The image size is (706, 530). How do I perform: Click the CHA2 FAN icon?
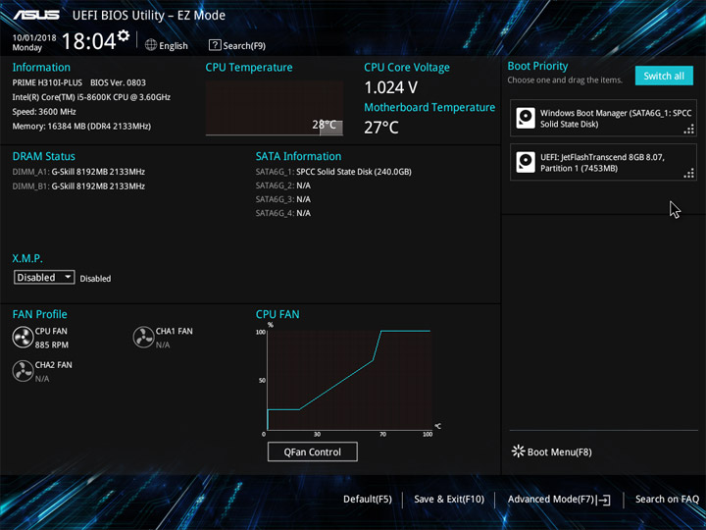[23, 371]
